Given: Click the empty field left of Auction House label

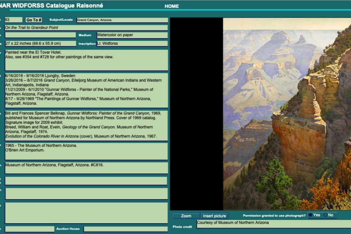Looking at the screenshot, I should click(29, 229).
